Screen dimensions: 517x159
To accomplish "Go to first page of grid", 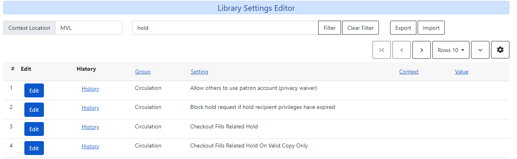I will [x=381, y=50].
